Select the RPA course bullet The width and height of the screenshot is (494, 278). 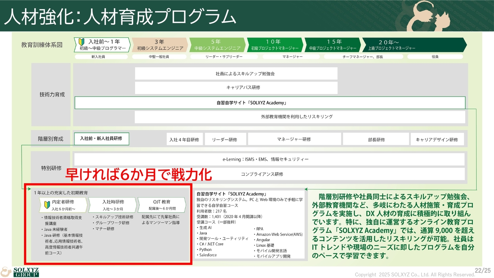pos(259,229)
